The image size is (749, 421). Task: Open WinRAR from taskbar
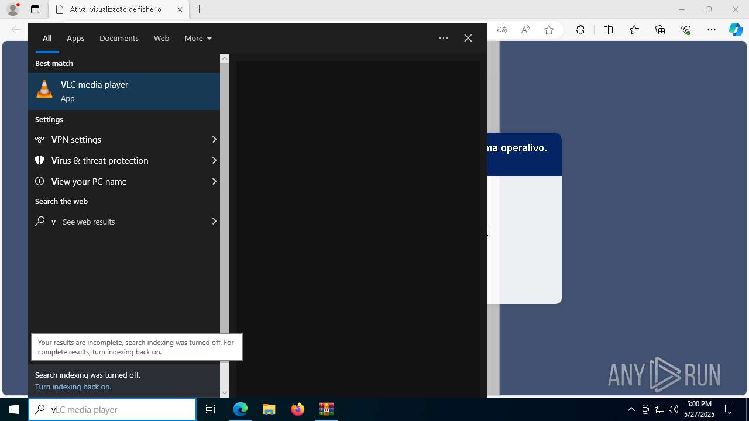tap(327, 409)
